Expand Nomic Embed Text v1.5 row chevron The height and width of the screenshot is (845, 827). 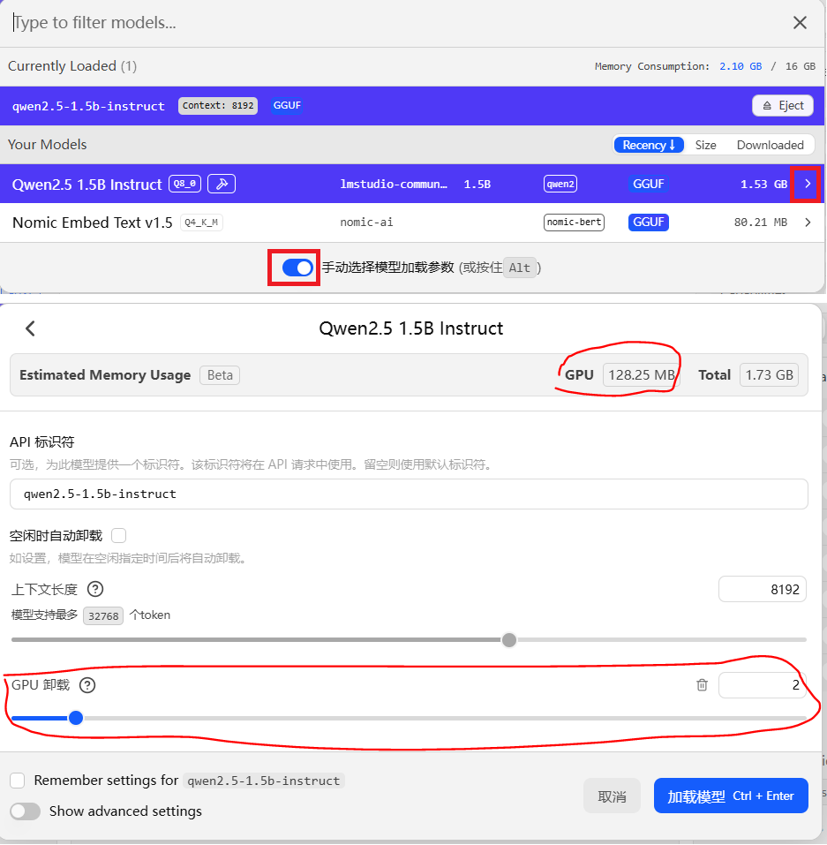click(x=807, y=222)
